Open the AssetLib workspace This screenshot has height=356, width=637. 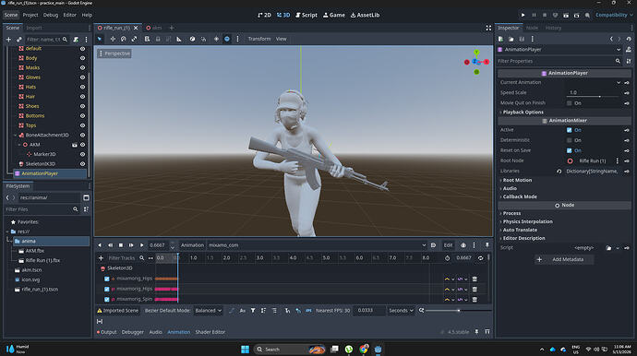365,15
